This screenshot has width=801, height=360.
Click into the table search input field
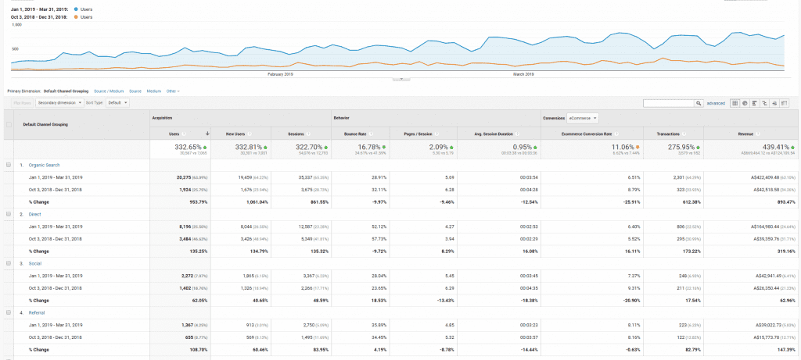tap(668, 103)
